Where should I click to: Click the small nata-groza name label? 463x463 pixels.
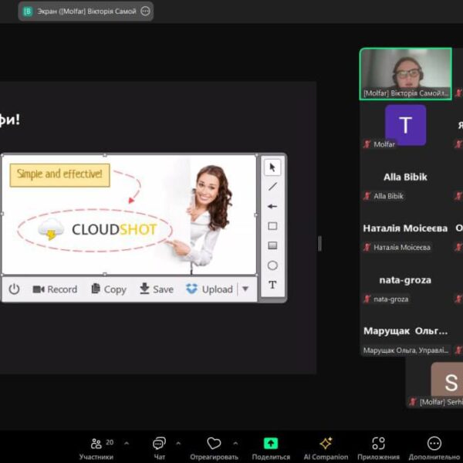391,299
